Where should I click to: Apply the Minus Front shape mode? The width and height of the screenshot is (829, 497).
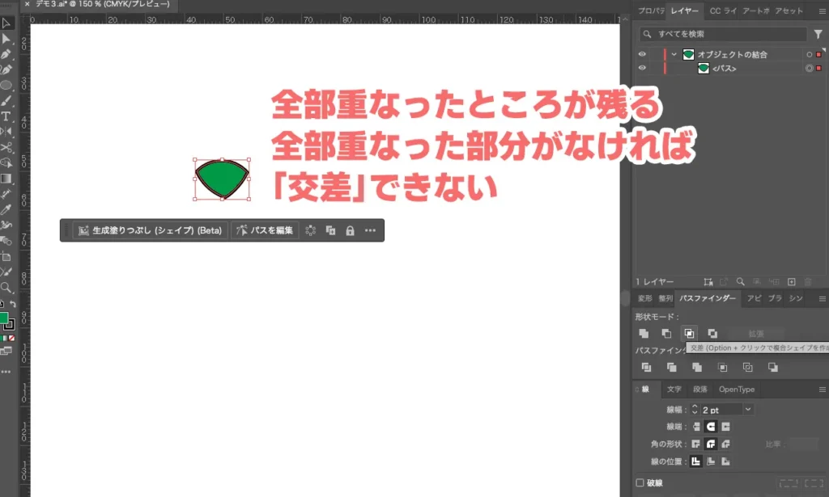pos(667,333)
